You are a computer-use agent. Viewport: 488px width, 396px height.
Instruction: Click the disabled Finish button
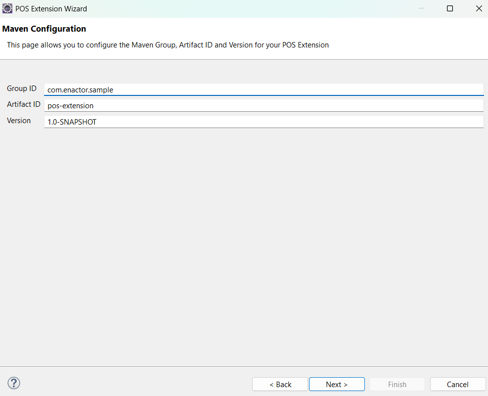(397, 384)
